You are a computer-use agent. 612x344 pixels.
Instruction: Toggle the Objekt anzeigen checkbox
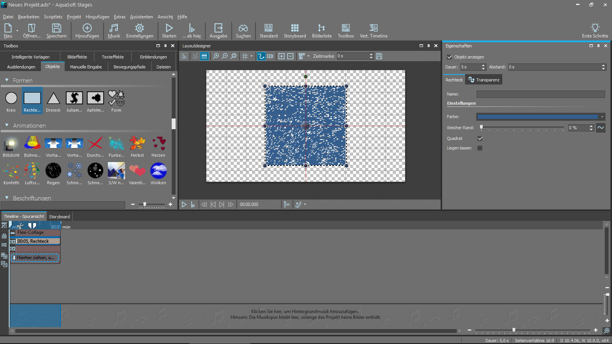[450, 57]
